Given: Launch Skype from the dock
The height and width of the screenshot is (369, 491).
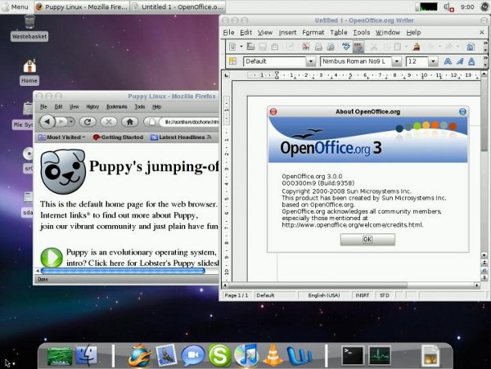Looking at the screenshot, I should (x=219, y=355).
